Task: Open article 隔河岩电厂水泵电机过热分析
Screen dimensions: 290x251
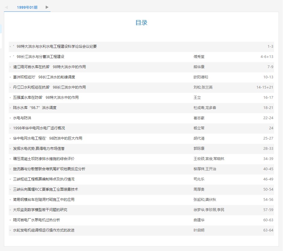Action: point(36,220)
